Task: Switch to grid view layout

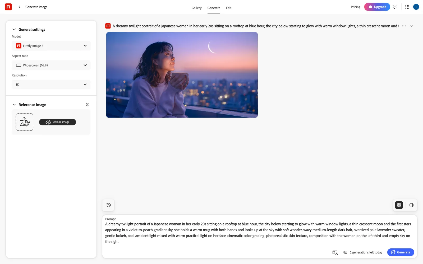Action: [x=399, y=205]
